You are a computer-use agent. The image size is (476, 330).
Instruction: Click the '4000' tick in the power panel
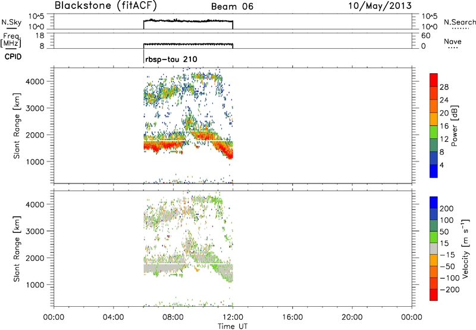click(35, 82)
